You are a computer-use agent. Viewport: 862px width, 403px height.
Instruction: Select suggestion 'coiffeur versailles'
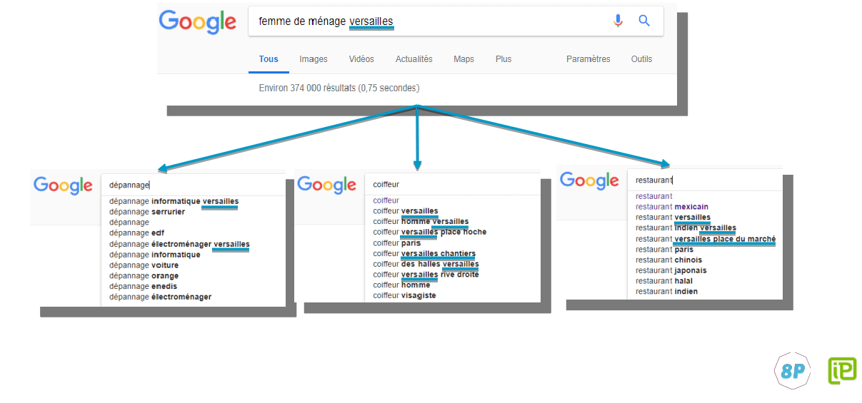point(406,211)
